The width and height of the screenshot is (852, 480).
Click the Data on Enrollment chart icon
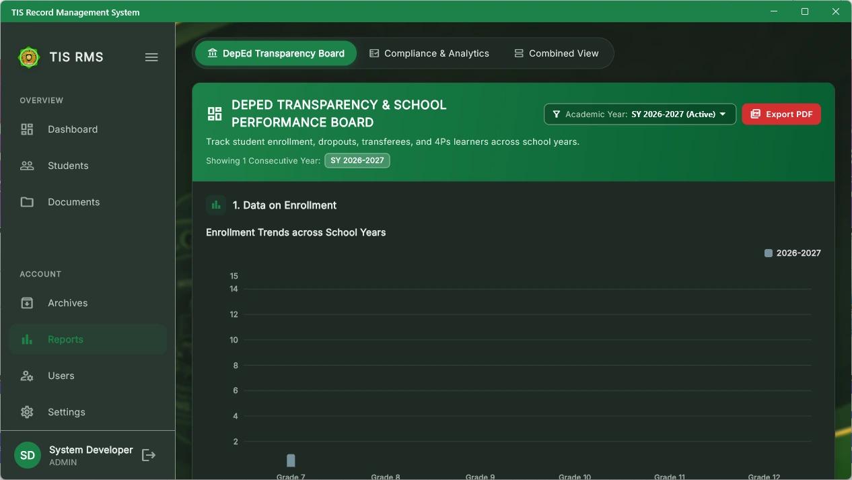pos(216,205)
